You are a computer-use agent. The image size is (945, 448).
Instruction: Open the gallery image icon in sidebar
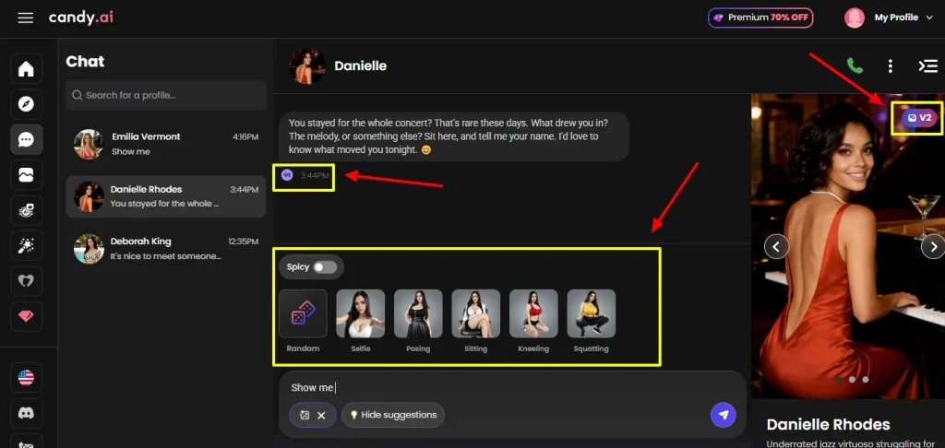point(26,174)
